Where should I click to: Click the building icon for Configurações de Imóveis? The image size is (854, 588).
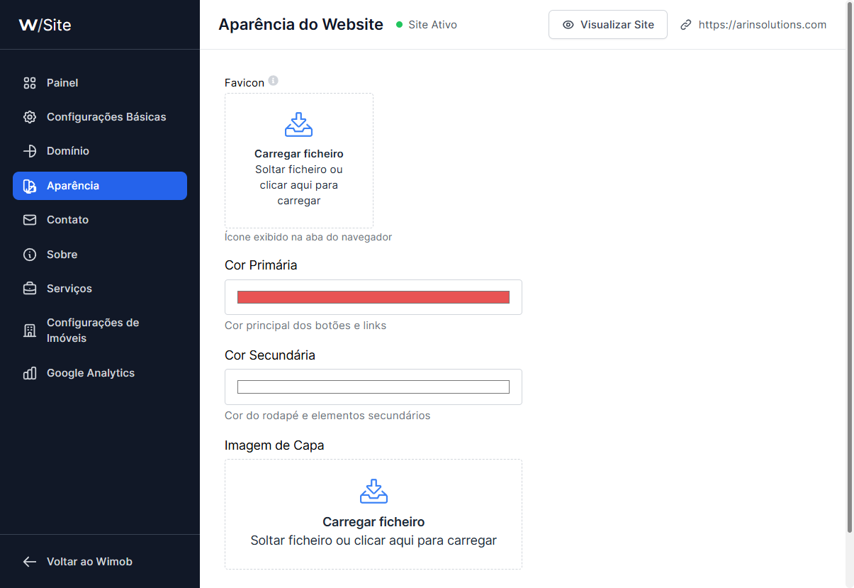[30, 331]
